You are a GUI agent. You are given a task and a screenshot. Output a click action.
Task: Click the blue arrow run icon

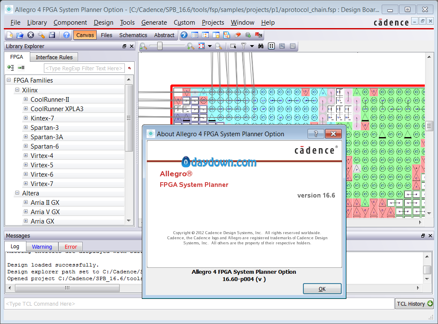[x=184, y=35]
